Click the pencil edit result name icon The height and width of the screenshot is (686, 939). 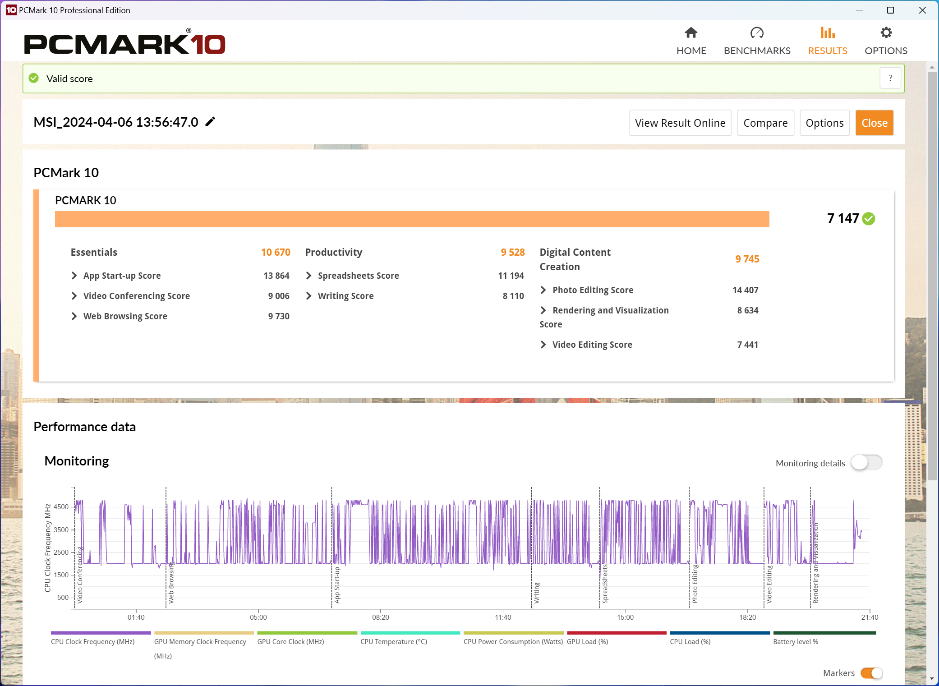[x=210, y=122]
